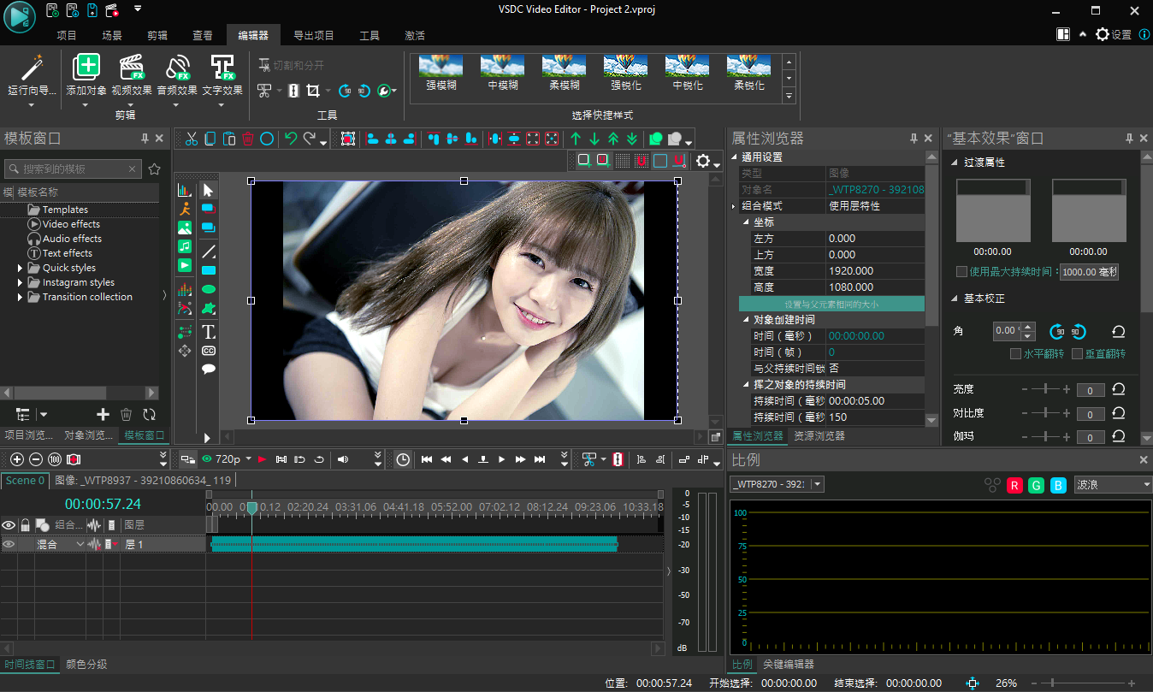Toggle the header-row eye icon for all layers
The width and height of the screenshot is (1153, 692).
click(9, 525)
